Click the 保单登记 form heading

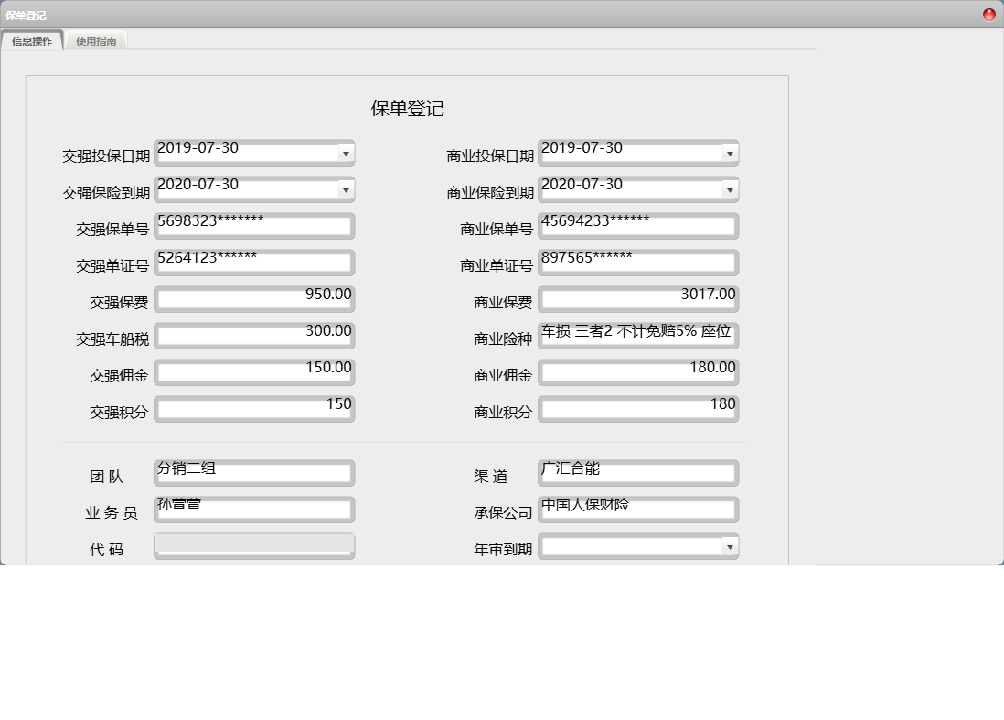coord(407,108)
